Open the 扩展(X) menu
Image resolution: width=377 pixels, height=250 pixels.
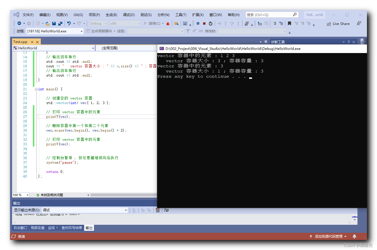(x=198, y=15)
